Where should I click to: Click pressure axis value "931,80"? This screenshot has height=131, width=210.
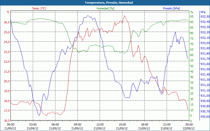tap(204, 53)
